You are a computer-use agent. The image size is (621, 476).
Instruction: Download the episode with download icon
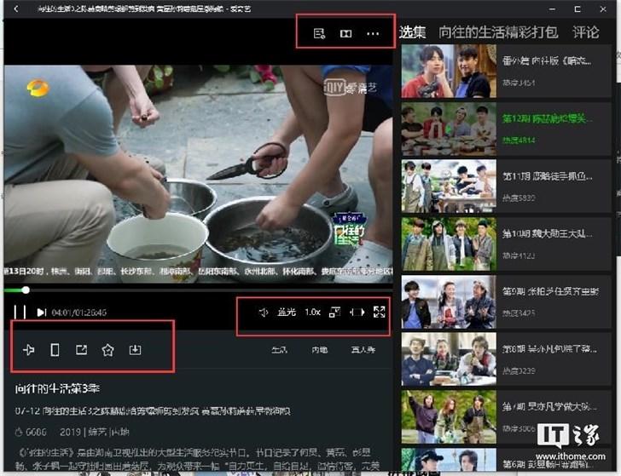point(135,349)
